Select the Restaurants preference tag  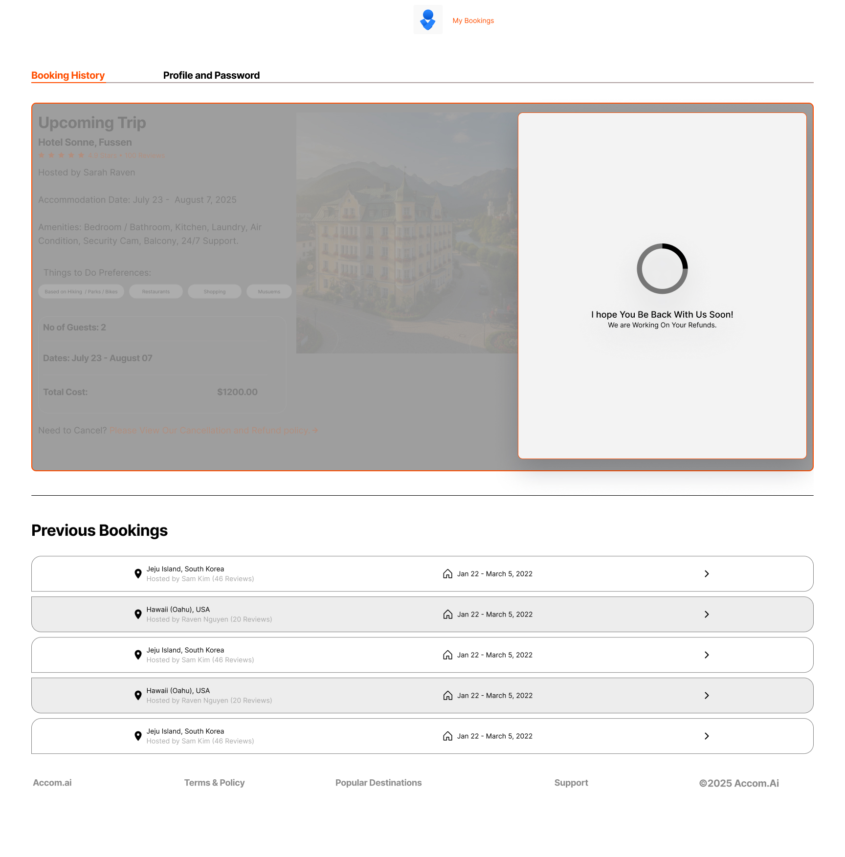(x=156, y=291)
